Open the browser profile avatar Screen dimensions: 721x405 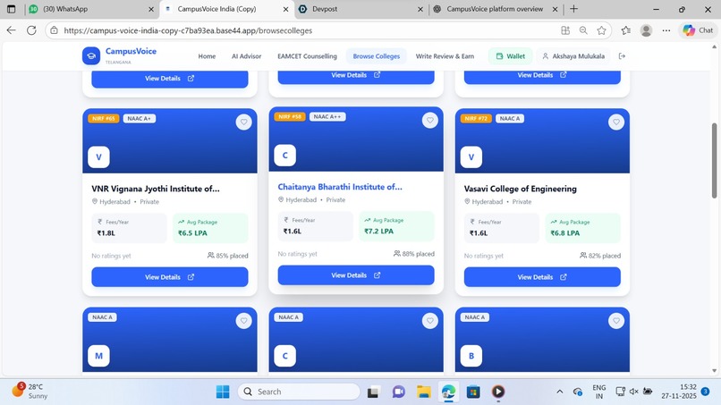(x=646, y=30)
